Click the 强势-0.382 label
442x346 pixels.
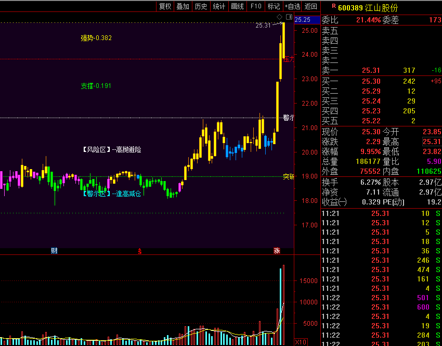pos(96,38)
